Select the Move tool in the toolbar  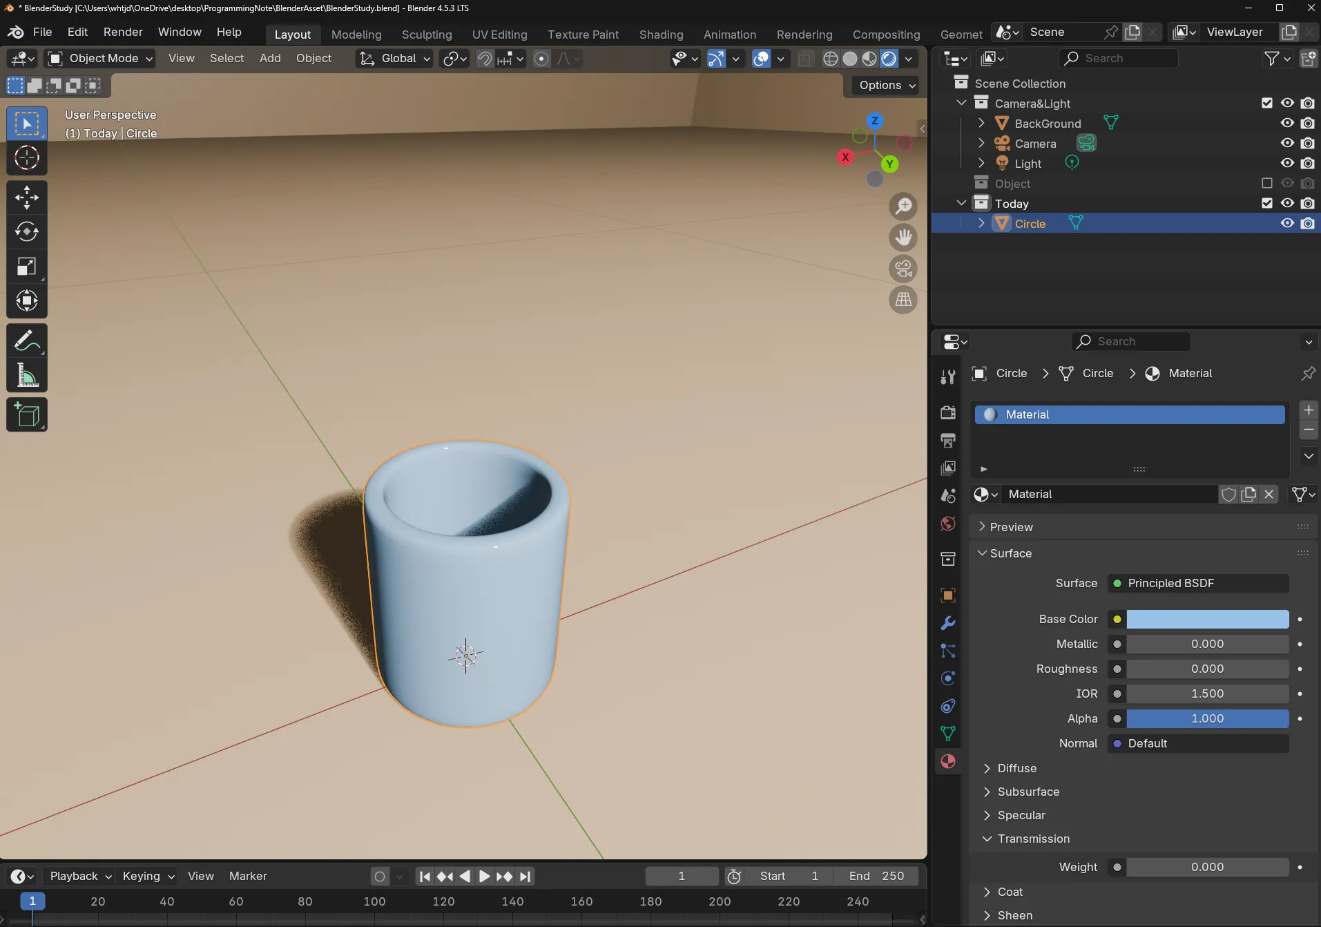tap(26, 198)
